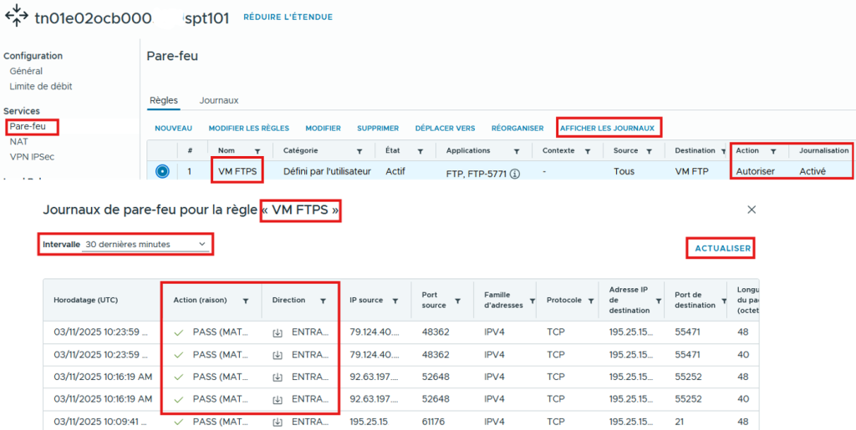The image size is (856, 430).
Task: Open the filter for the Applications column
Action: click(x=517, y=151)
